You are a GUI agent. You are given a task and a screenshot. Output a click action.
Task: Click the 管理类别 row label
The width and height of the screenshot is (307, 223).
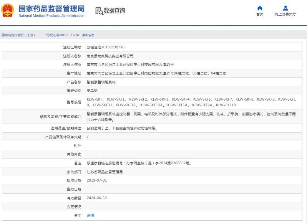(x=74, y=91)
